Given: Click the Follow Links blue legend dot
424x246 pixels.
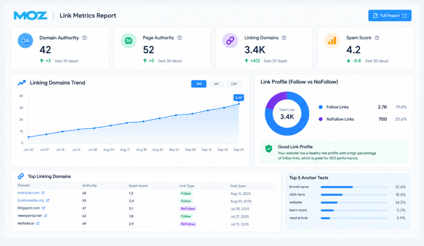Looking at the screenshot, I should (x=321, y=107).
